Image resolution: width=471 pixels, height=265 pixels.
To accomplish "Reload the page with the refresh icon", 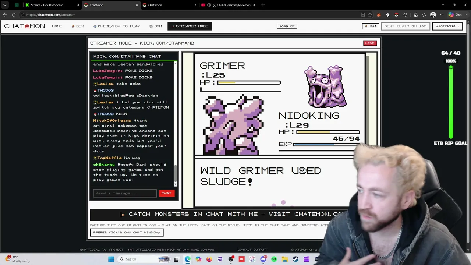I will [x=14, y=15].
